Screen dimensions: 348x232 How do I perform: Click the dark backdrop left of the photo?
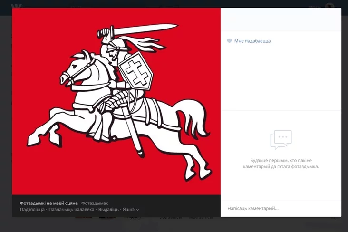pyautogui.click(x=6, y=119)
